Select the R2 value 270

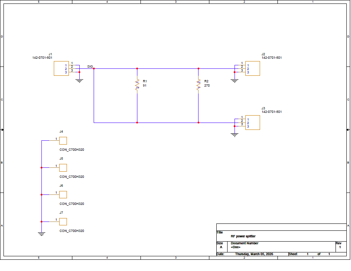[x=207, y=85]
